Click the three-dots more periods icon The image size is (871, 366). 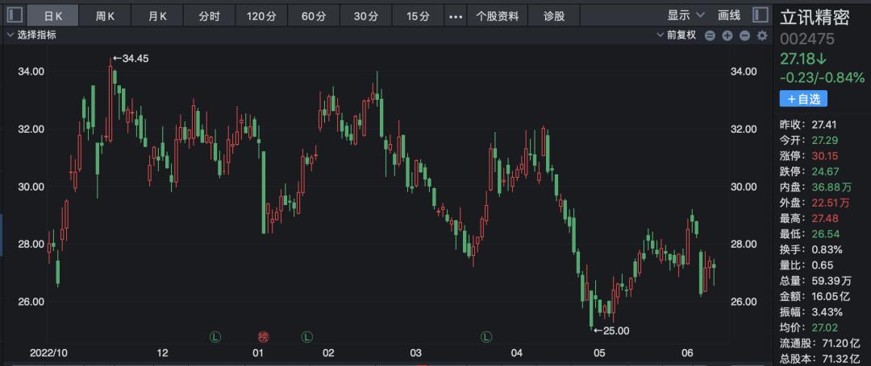tap(456, 15)
